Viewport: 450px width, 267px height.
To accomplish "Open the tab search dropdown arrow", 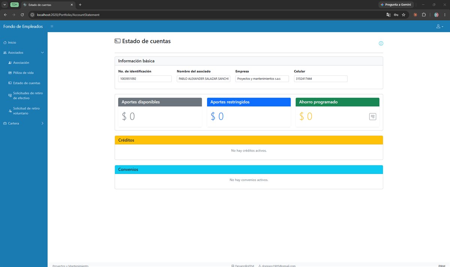I will point(4,4).
